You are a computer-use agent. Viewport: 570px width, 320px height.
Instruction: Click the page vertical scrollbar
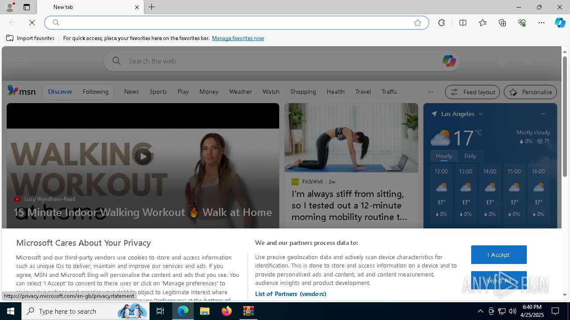(x=565, y=116)
